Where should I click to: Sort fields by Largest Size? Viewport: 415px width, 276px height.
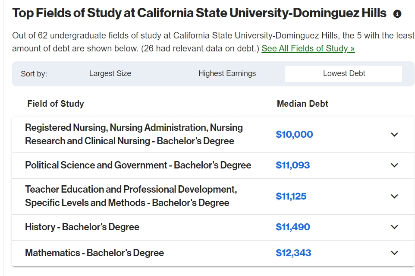110,73
